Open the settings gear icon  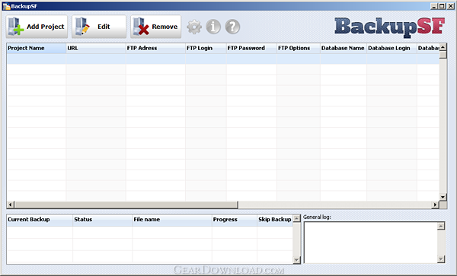click(x=194, y=27)
